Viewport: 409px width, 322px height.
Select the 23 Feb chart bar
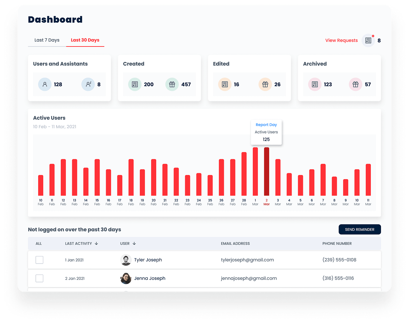tap(188, 185)
